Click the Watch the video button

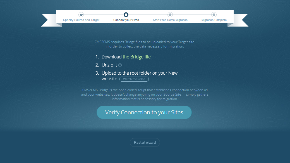coord(134,79)
